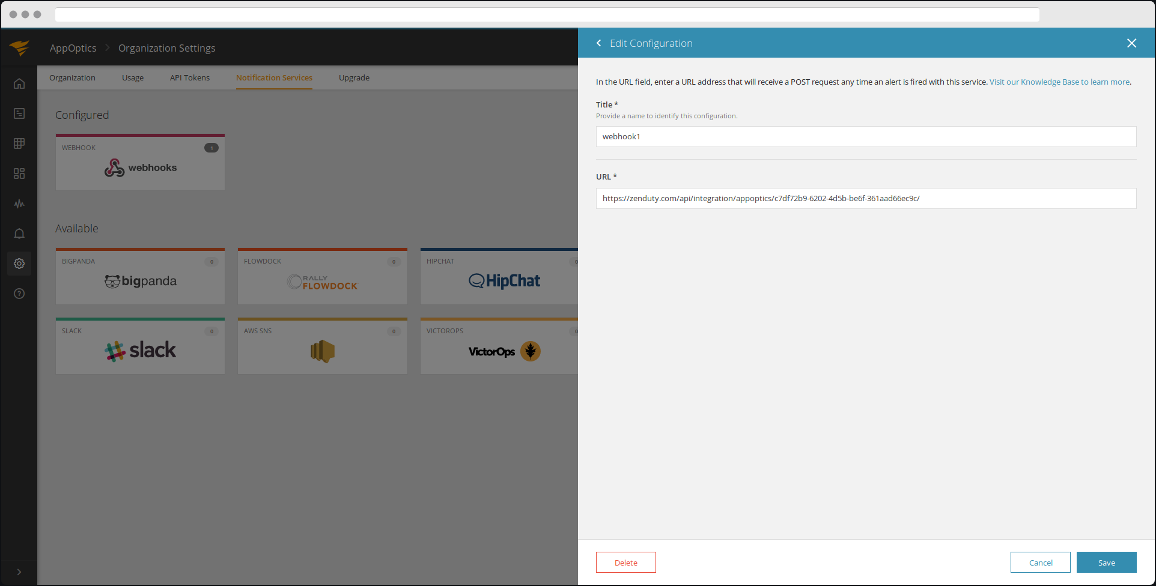
Task: Click the Organization Settings breadcrumb text
Action: pos(166,48)
